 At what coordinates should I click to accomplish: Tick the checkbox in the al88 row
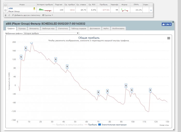6,10
